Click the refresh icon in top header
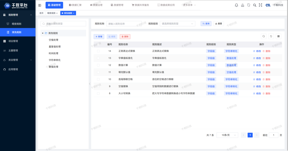 249,5
